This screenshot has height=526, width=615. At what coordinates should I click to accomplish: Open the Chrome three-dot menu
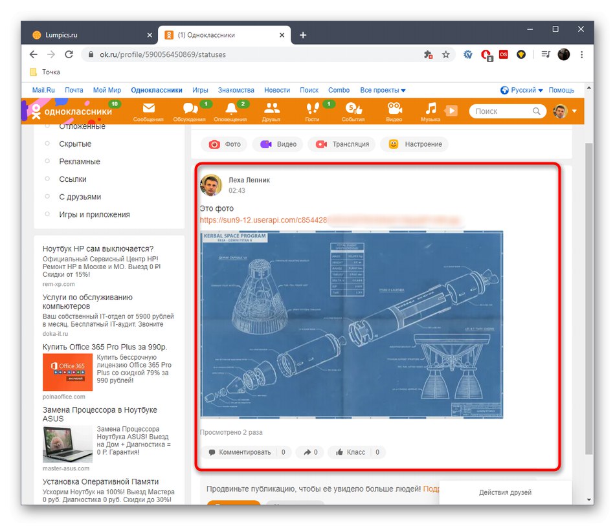tap(582, 54)
